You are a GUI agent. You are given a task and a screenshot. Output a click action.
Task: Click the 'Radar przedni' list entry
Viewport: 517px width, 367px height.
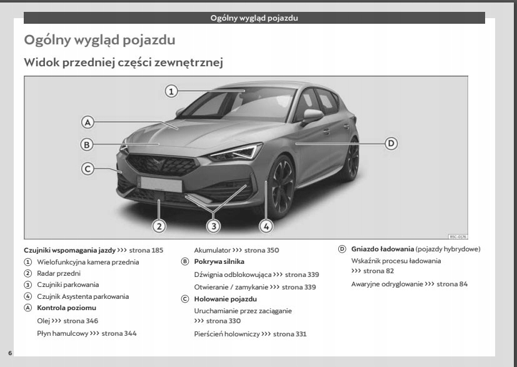59,273
